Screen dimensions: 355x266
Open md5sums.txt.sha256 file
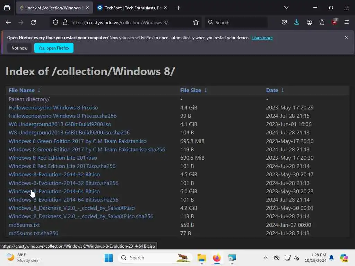tap(33, 233)
